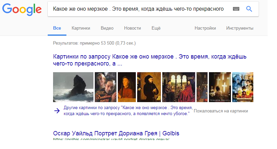This screenshot has height=149, width=277.
Task: Open the Дневной поезд movie poster thumbnail
Action: pyautogui.click(x=106, y=87)
